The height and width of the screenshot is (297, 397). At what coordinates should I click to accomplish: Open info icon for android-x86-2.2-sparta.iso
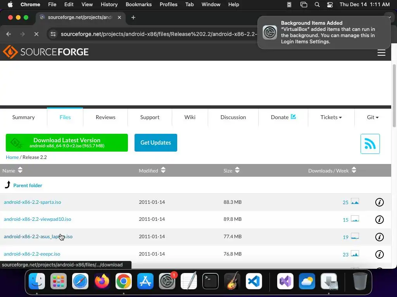tap(379, 202)
